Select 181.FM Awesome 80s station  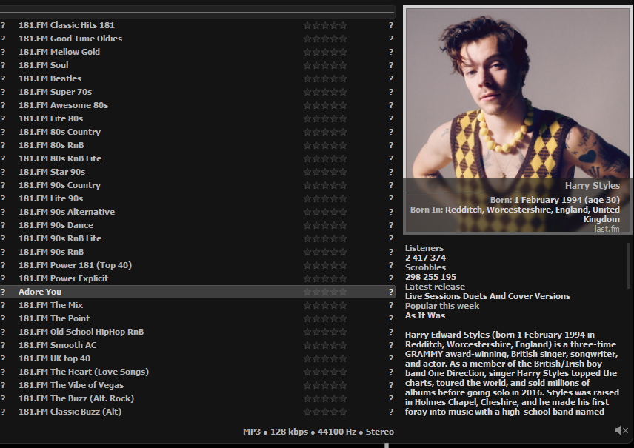(198, 105)
